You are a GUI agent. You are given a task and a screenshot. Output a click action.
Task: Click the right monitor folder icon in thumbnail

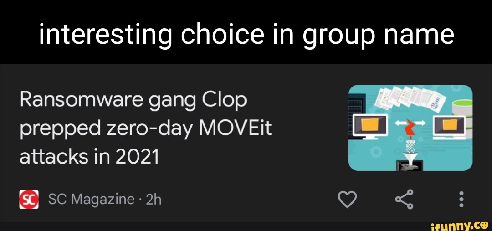(449, 124)
